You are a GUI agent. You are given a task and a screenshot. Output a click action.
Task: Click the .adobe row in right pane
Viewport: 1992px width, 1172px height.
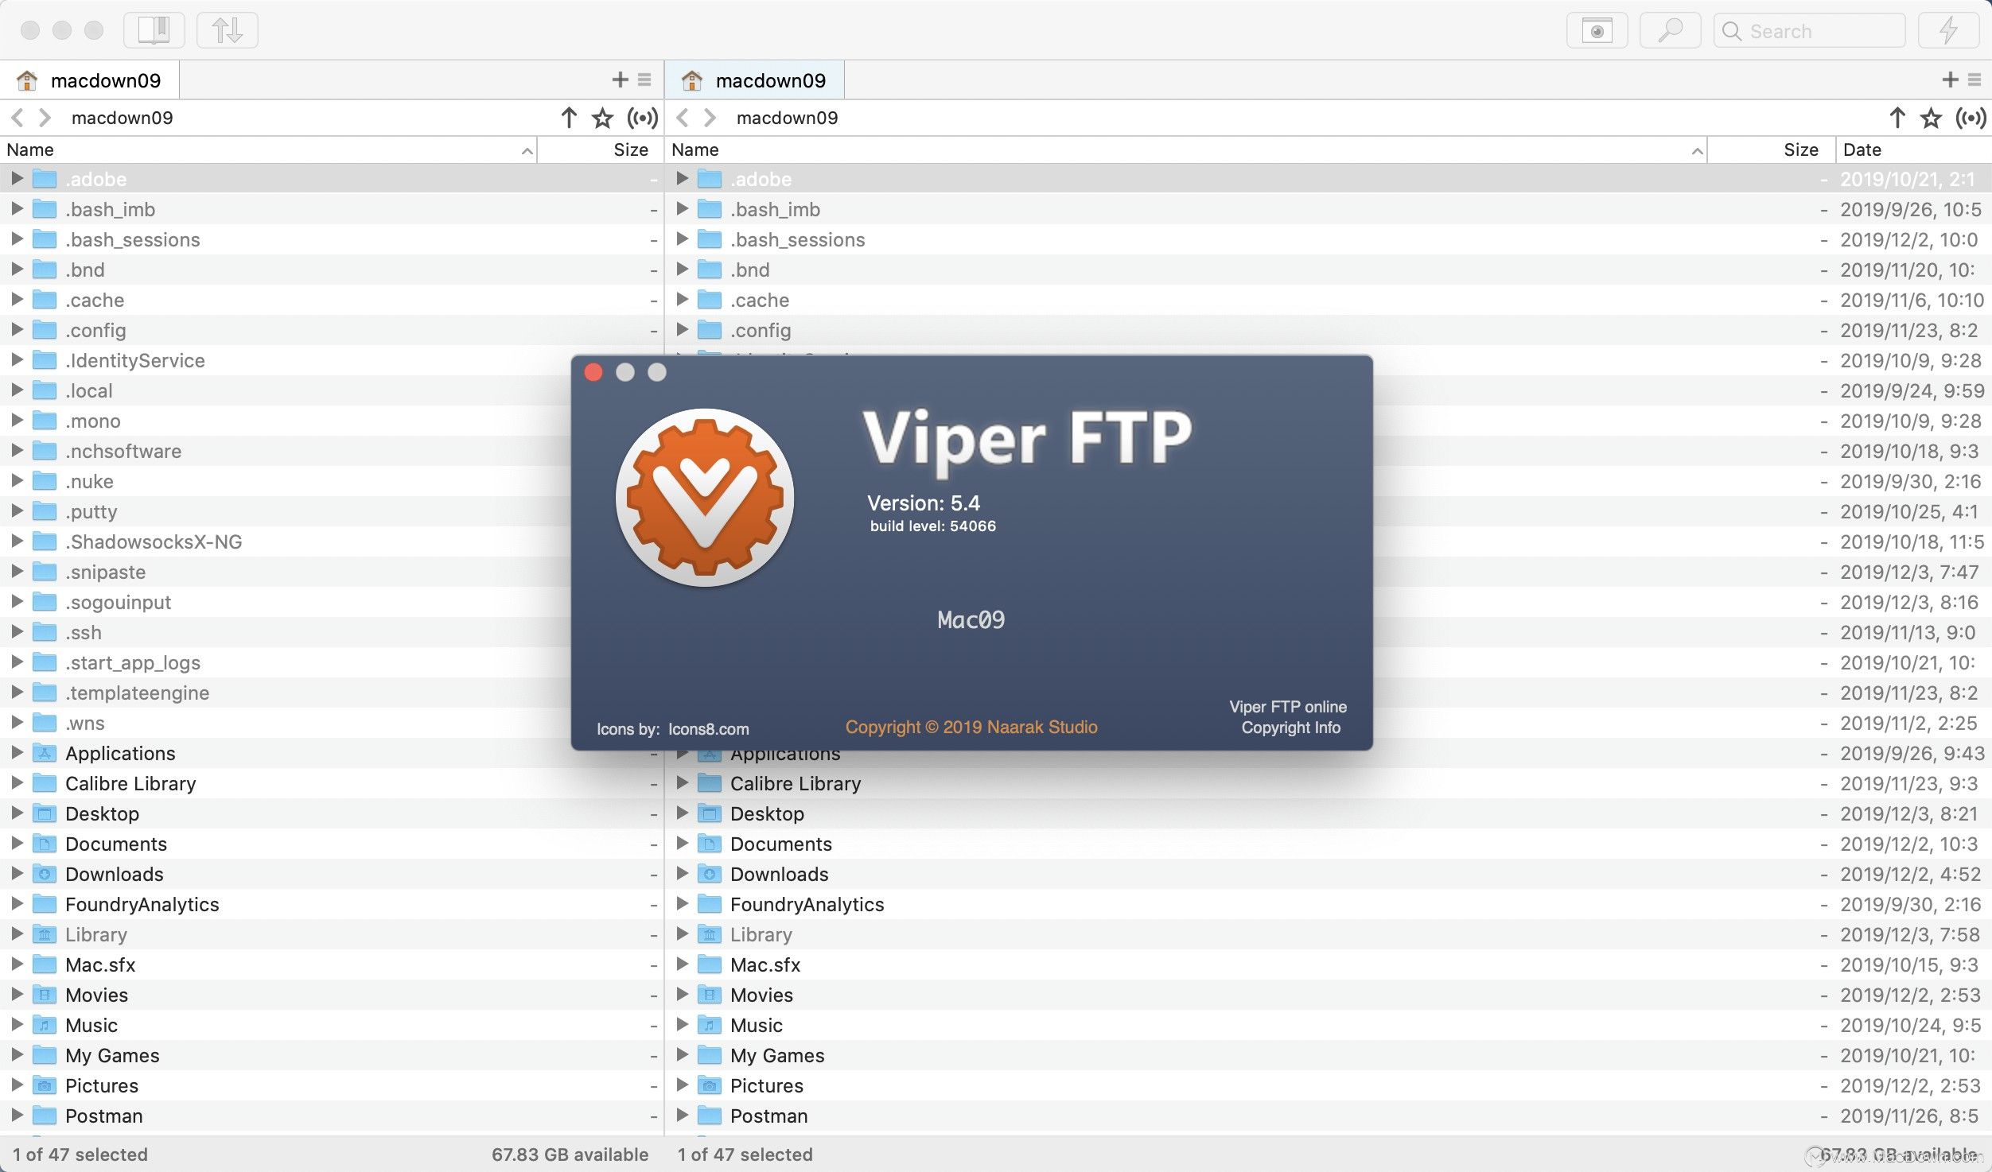(x=1329, y=179)
